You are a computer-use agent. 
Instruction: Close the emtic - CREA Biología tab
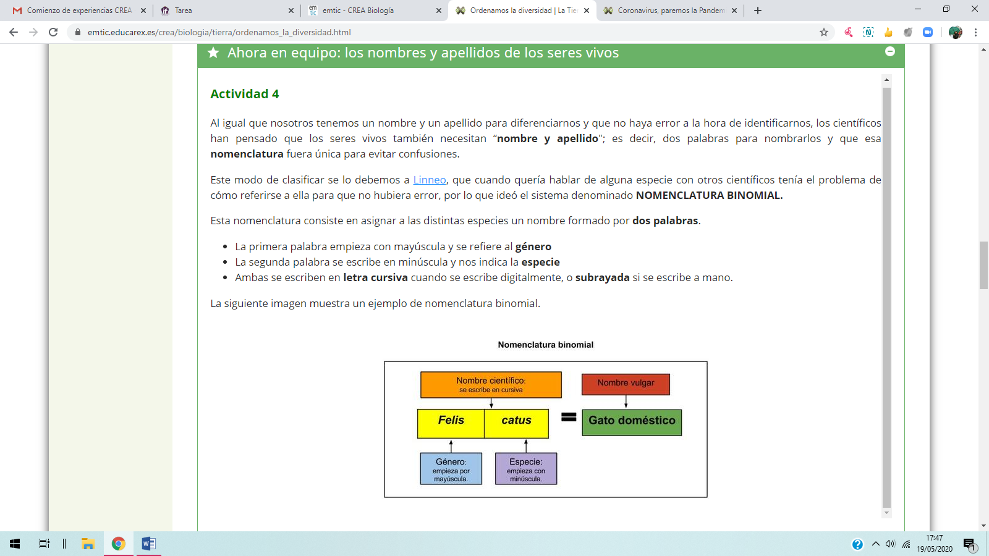coord(439,11)
